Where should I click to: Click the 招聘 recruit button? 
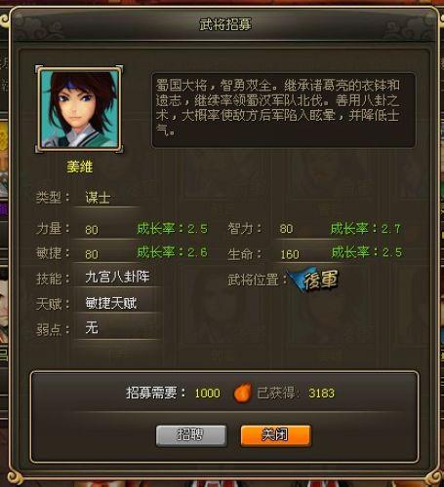point(191,435)
